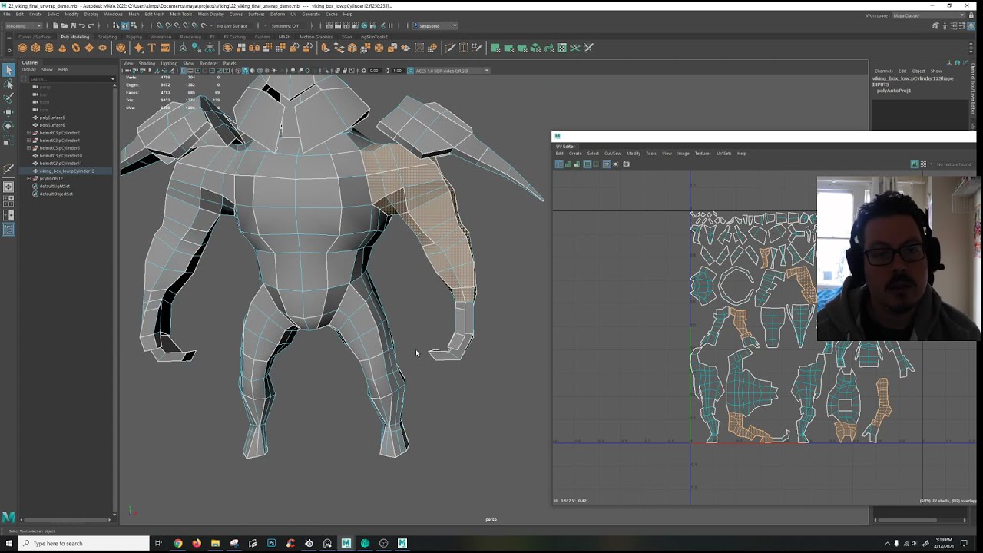This screenshot has width=983, height=553.
Task: Choose the Lasso select tool
Action: coord(8,85)
